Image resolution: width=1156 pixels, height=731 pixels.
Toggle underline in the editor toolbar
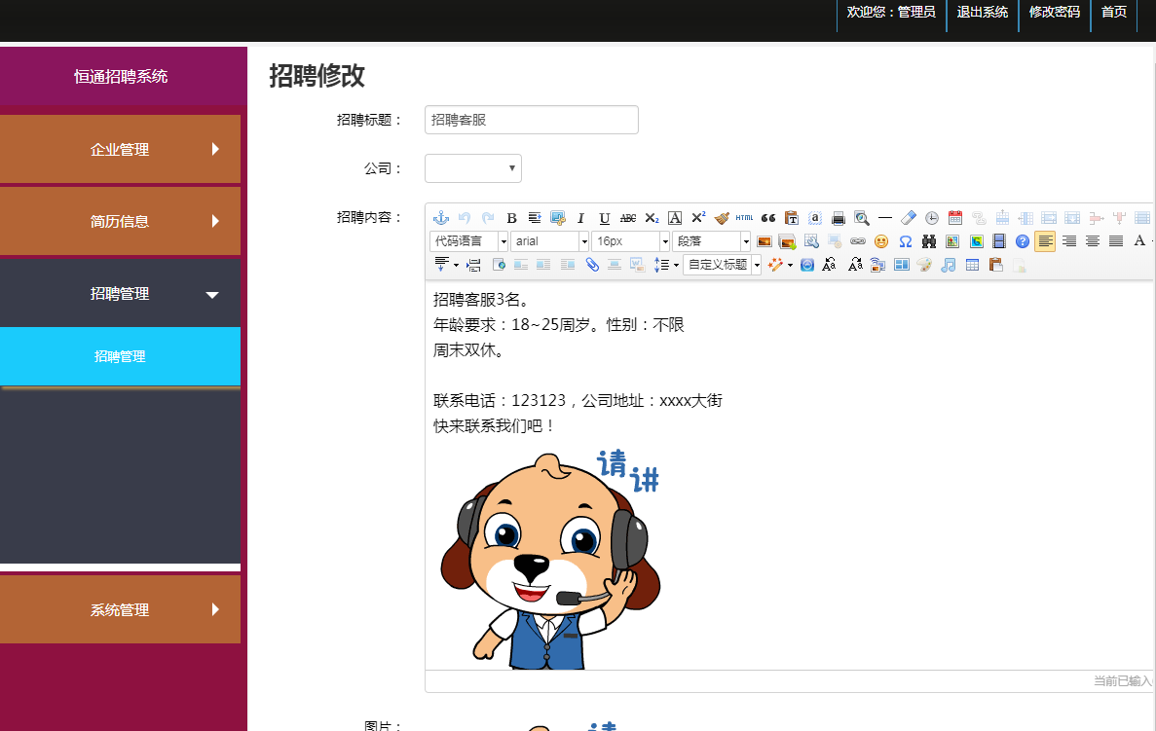(x=604, y=218)
